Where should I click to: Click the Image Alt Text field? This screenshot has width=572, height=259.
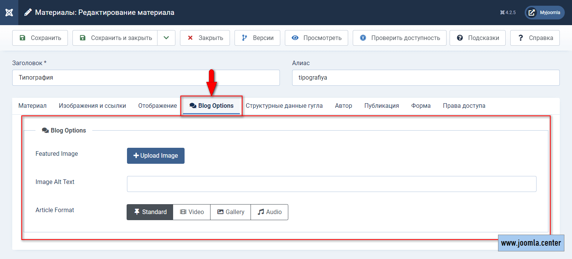331,184
